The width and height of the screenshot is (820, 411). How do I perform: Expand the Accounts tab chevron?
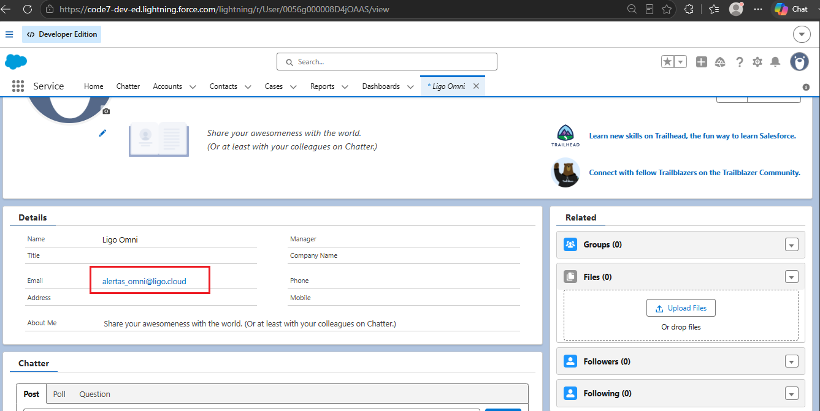tap(193, 87)
